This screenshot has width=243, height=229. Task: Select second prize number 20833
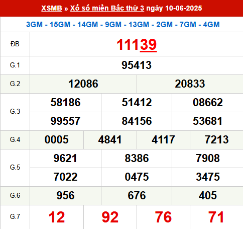pos(190,84)
